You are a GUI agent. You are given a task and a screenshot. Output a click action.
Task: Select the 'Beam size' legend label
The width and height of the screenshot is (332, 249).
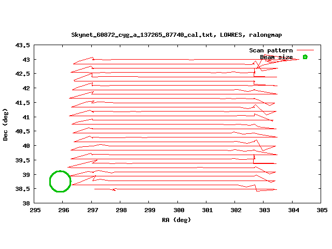point(276,57)
